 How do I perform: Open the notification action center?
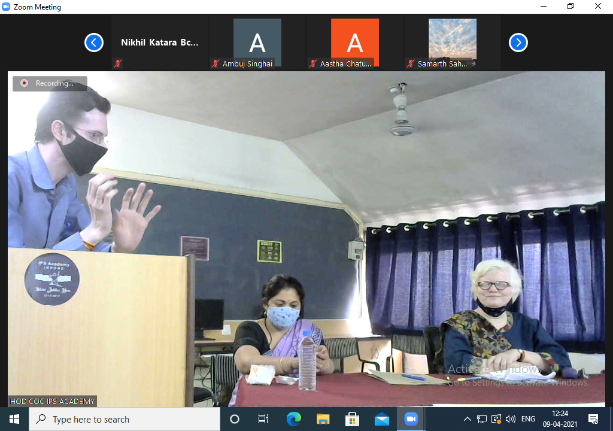coord(593,419)
